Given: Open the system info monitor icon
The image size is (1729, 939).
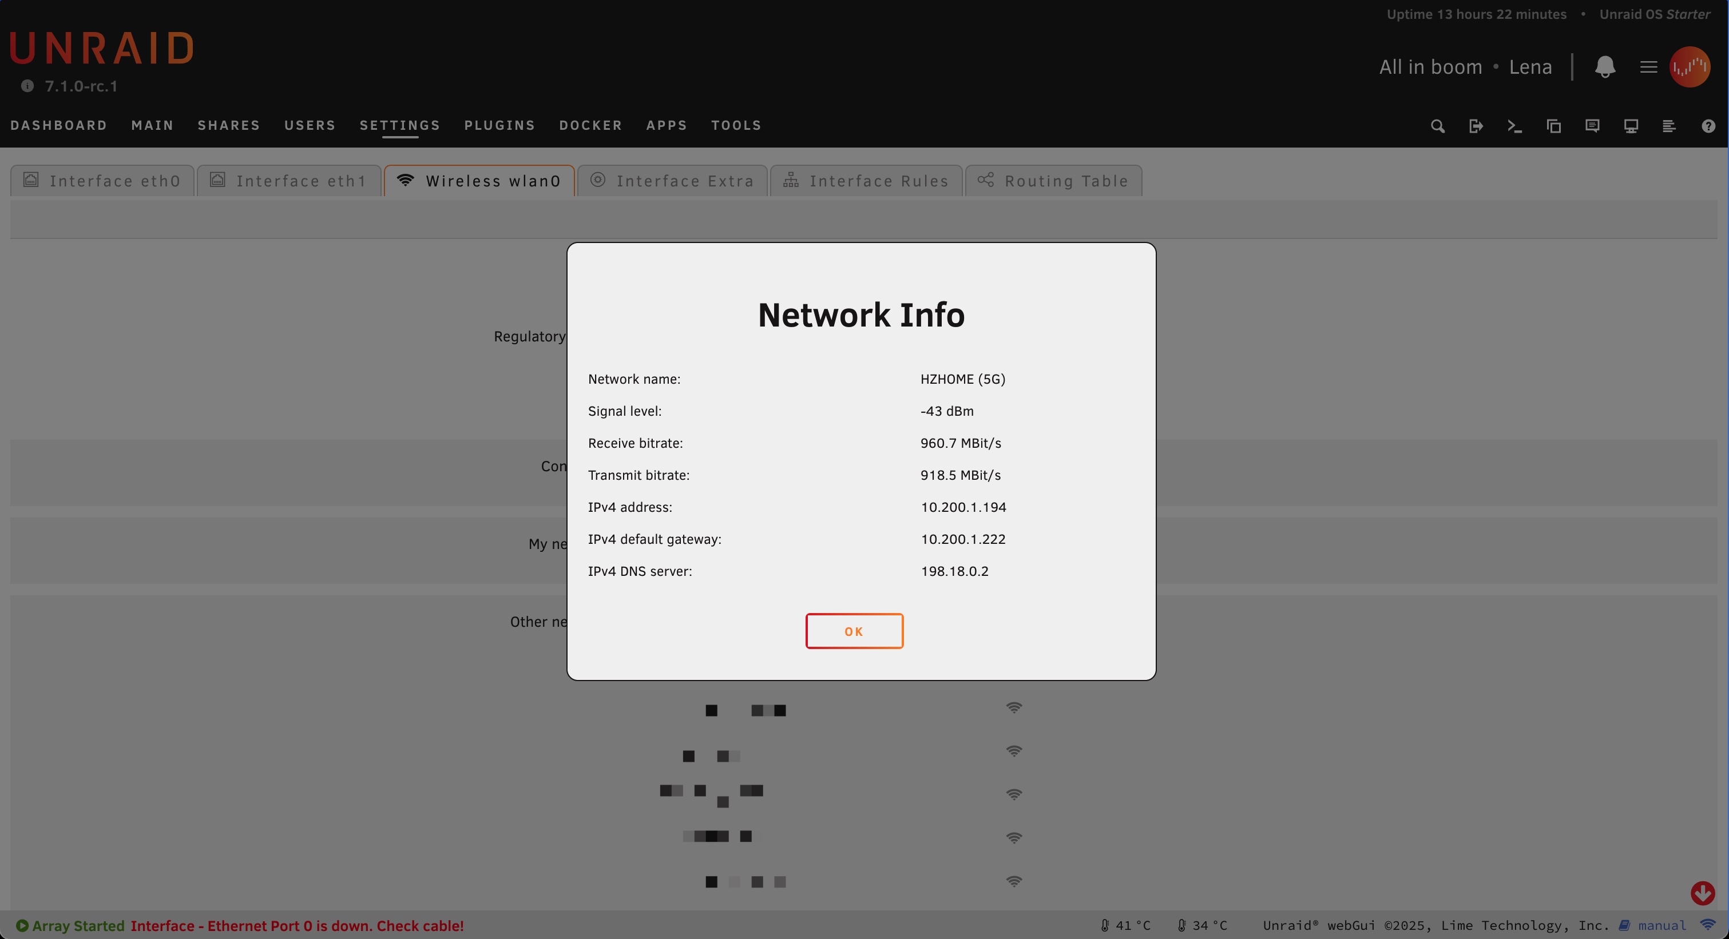Looking at the screenshot, I should (x=1631, y=126).
